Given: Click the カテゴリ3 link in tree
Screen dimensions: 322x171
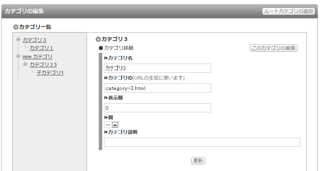Looking at the screenshot, I should (34, 40).
